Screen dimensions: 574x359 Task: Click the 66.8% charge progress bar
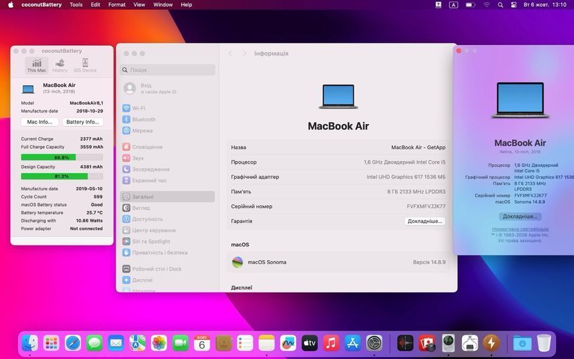[x=62, y=158]
